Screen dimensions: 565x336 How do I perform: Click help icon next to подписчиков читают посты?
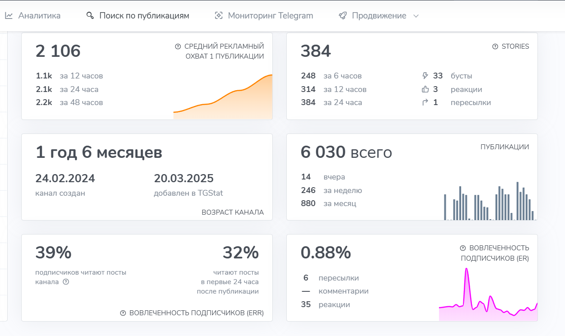(66, 282)
